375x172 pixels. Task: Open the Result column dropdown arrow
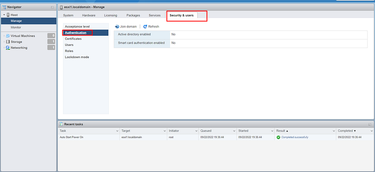pos(334,131)
